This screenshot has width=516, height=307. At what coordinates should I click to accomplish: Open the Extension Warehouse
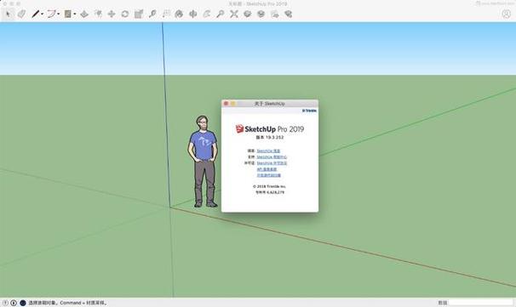[261, 14]
